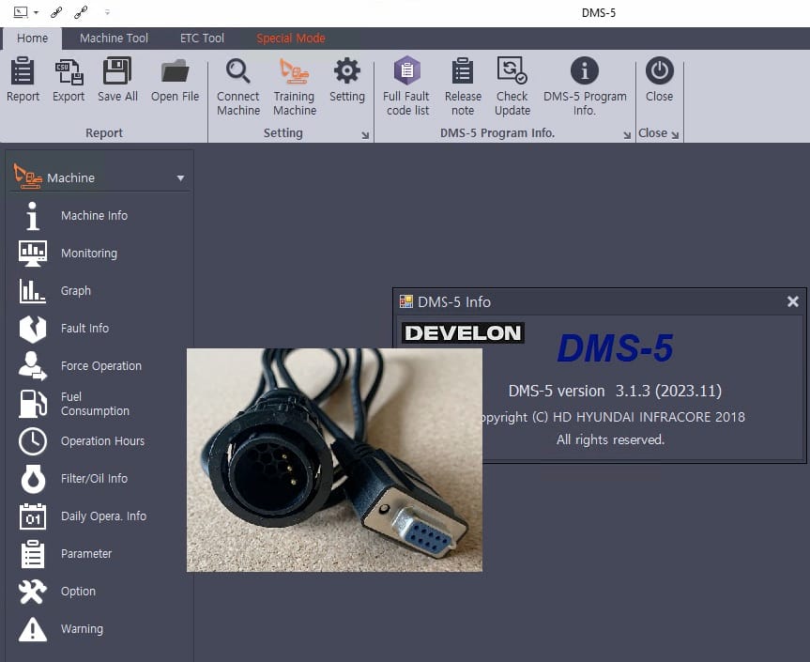Select the ETC Tool ribbon tab
The image size is (810, 662).
(x=202, y=38)
